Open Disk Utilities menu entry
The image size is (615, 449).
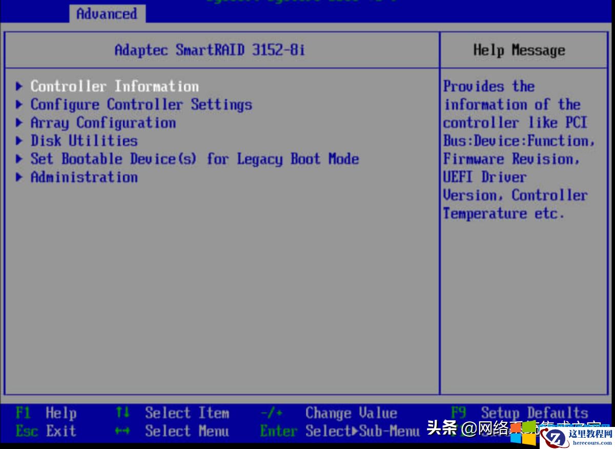84,140
